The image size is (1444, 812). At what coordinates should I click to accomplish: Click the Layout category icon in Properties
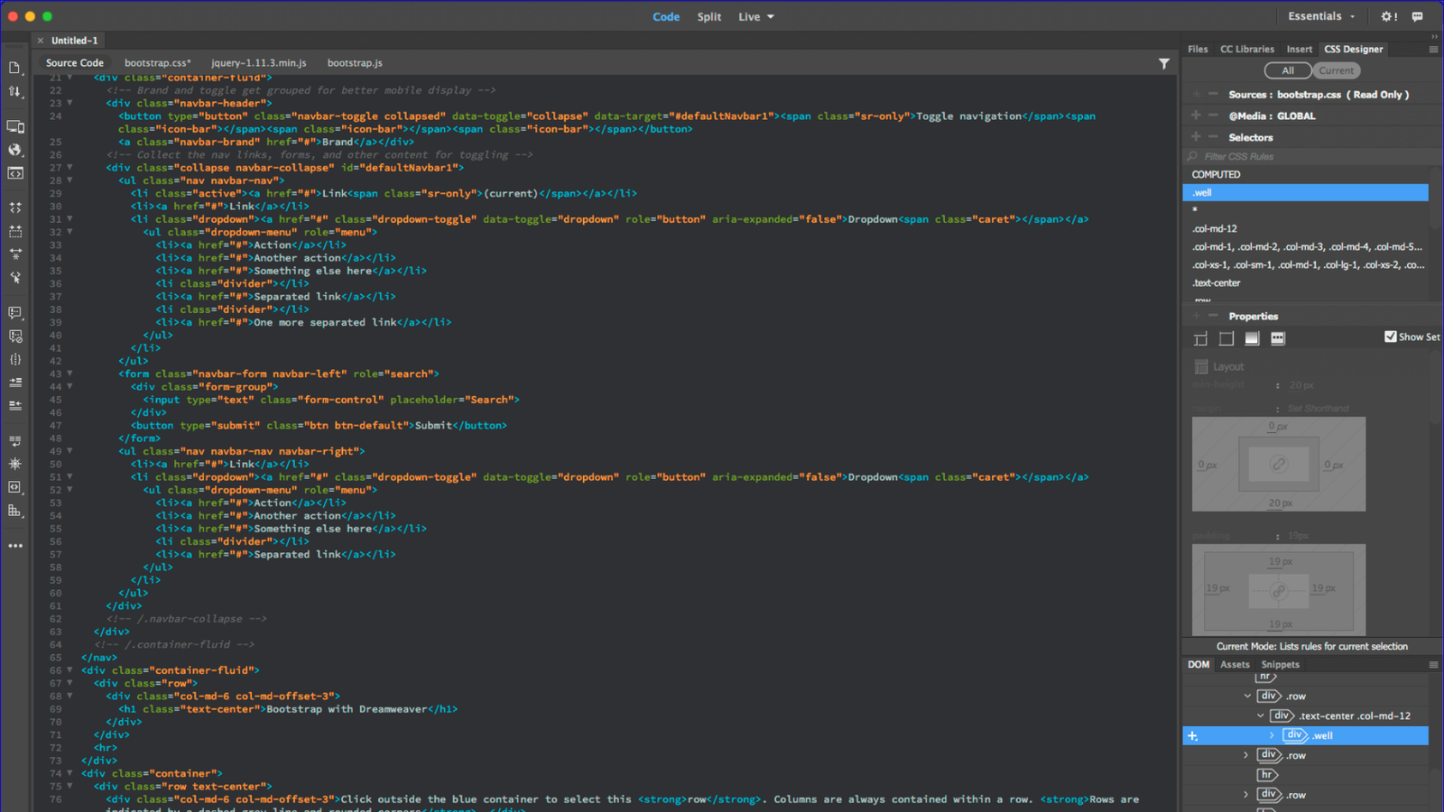tap(1200, 338)
